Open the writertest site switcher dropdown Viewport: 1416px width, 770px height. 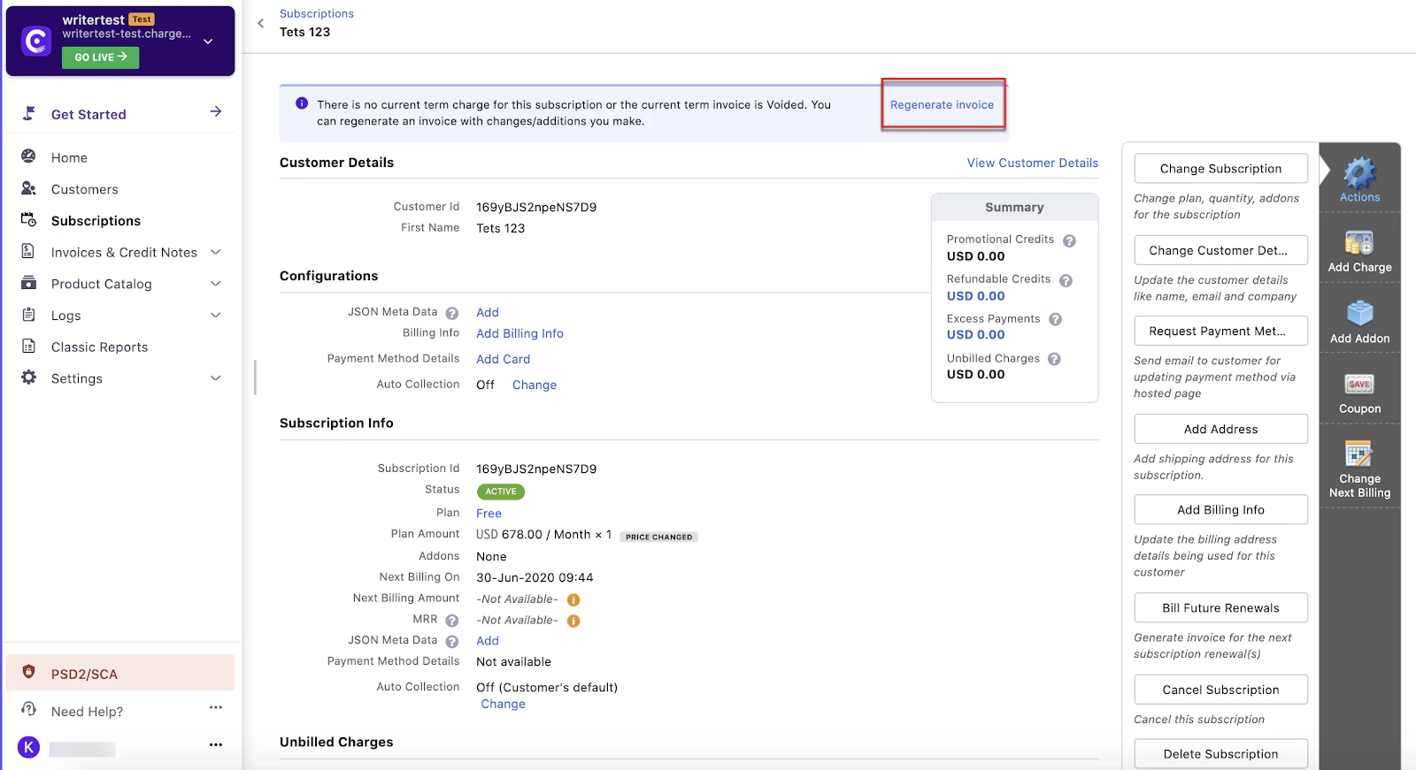208,41
